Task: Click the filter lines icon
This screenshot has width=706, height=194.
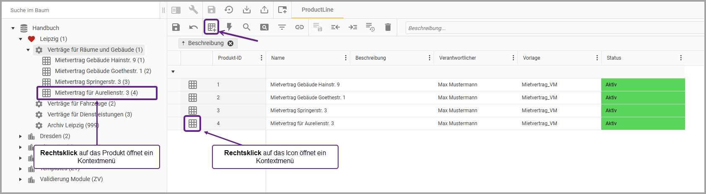Action: tap(282, 27)
